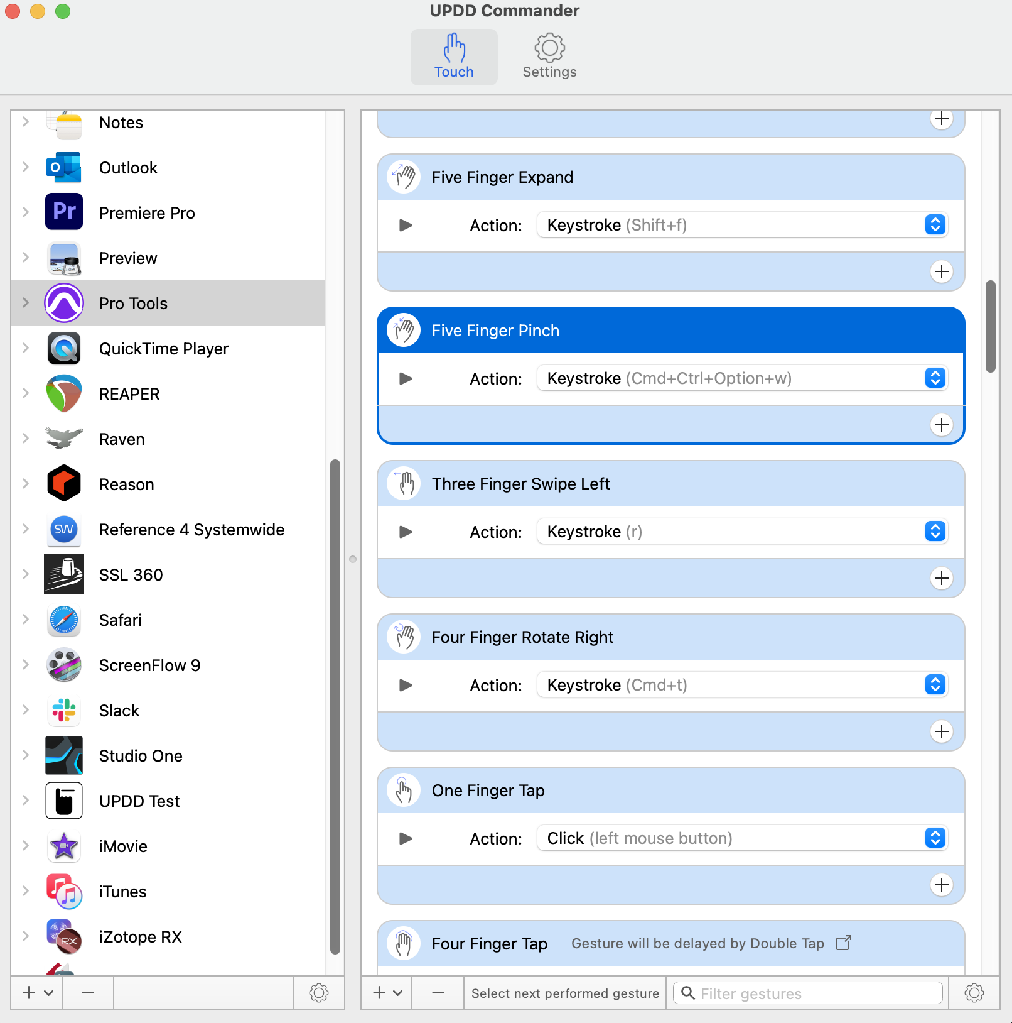Image resolution: width=1012 pixels, height=1023 pixels.
Task: Focus the Filter gestures search field
Action: pyautogui.click(x=808, y=993)
